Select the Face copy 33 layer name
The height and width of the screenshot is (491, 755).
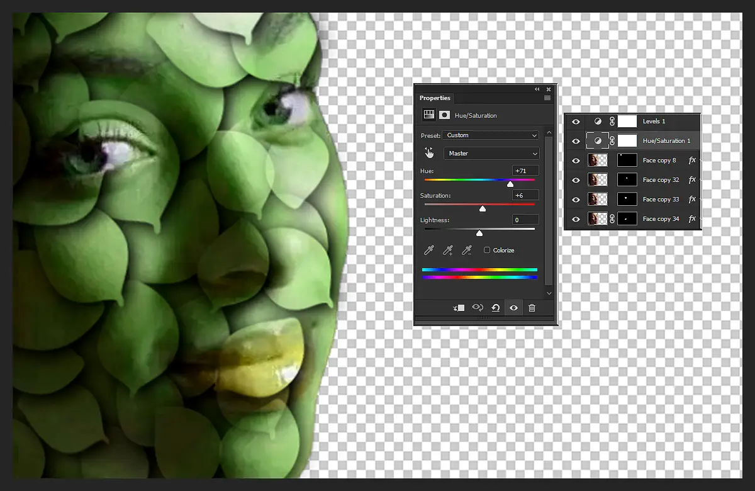pyautogui.click(x=661, y=200)
